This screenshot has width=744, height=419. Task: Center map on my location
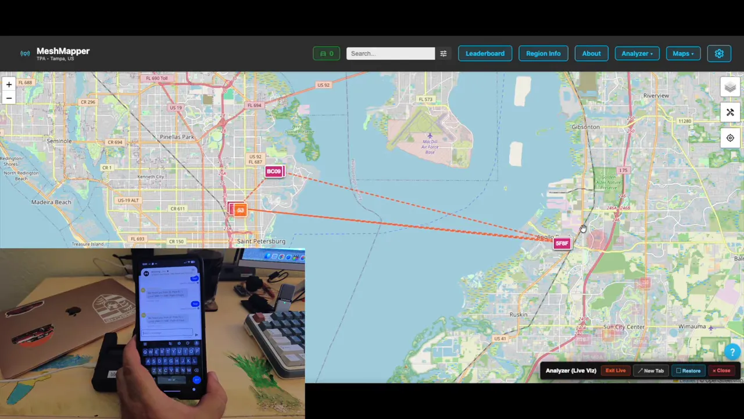pyautogui.click(x=730, y=138)
